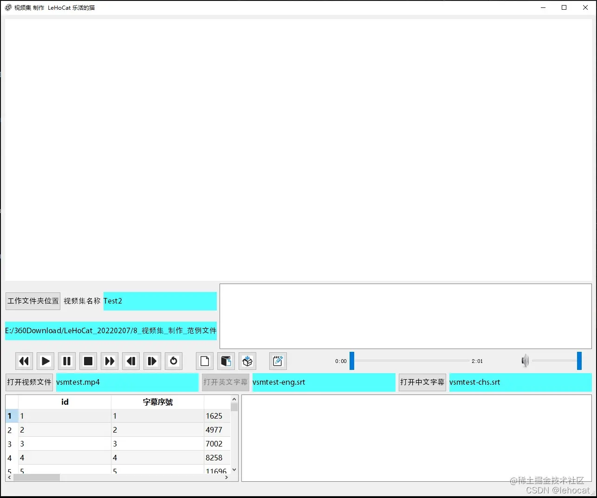Click cell with value 1625
Image resolution: width=597 pixels, height=498 pixels.
pyautogui.click(x=217, y=416)
